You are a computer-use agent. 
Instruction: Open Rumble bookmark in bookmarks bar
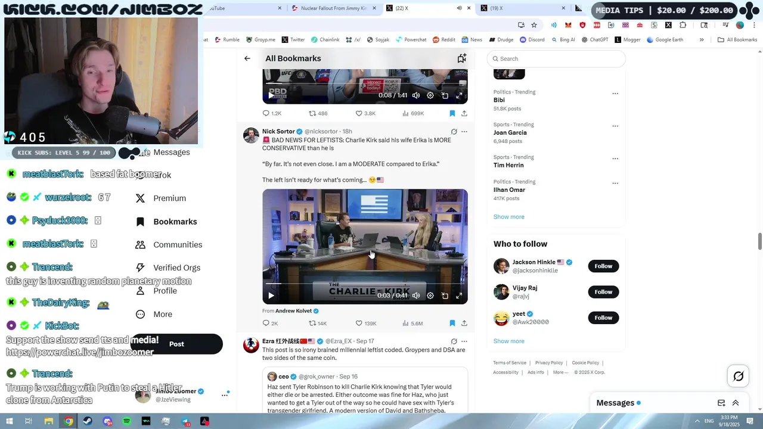[x=227, y=40]
